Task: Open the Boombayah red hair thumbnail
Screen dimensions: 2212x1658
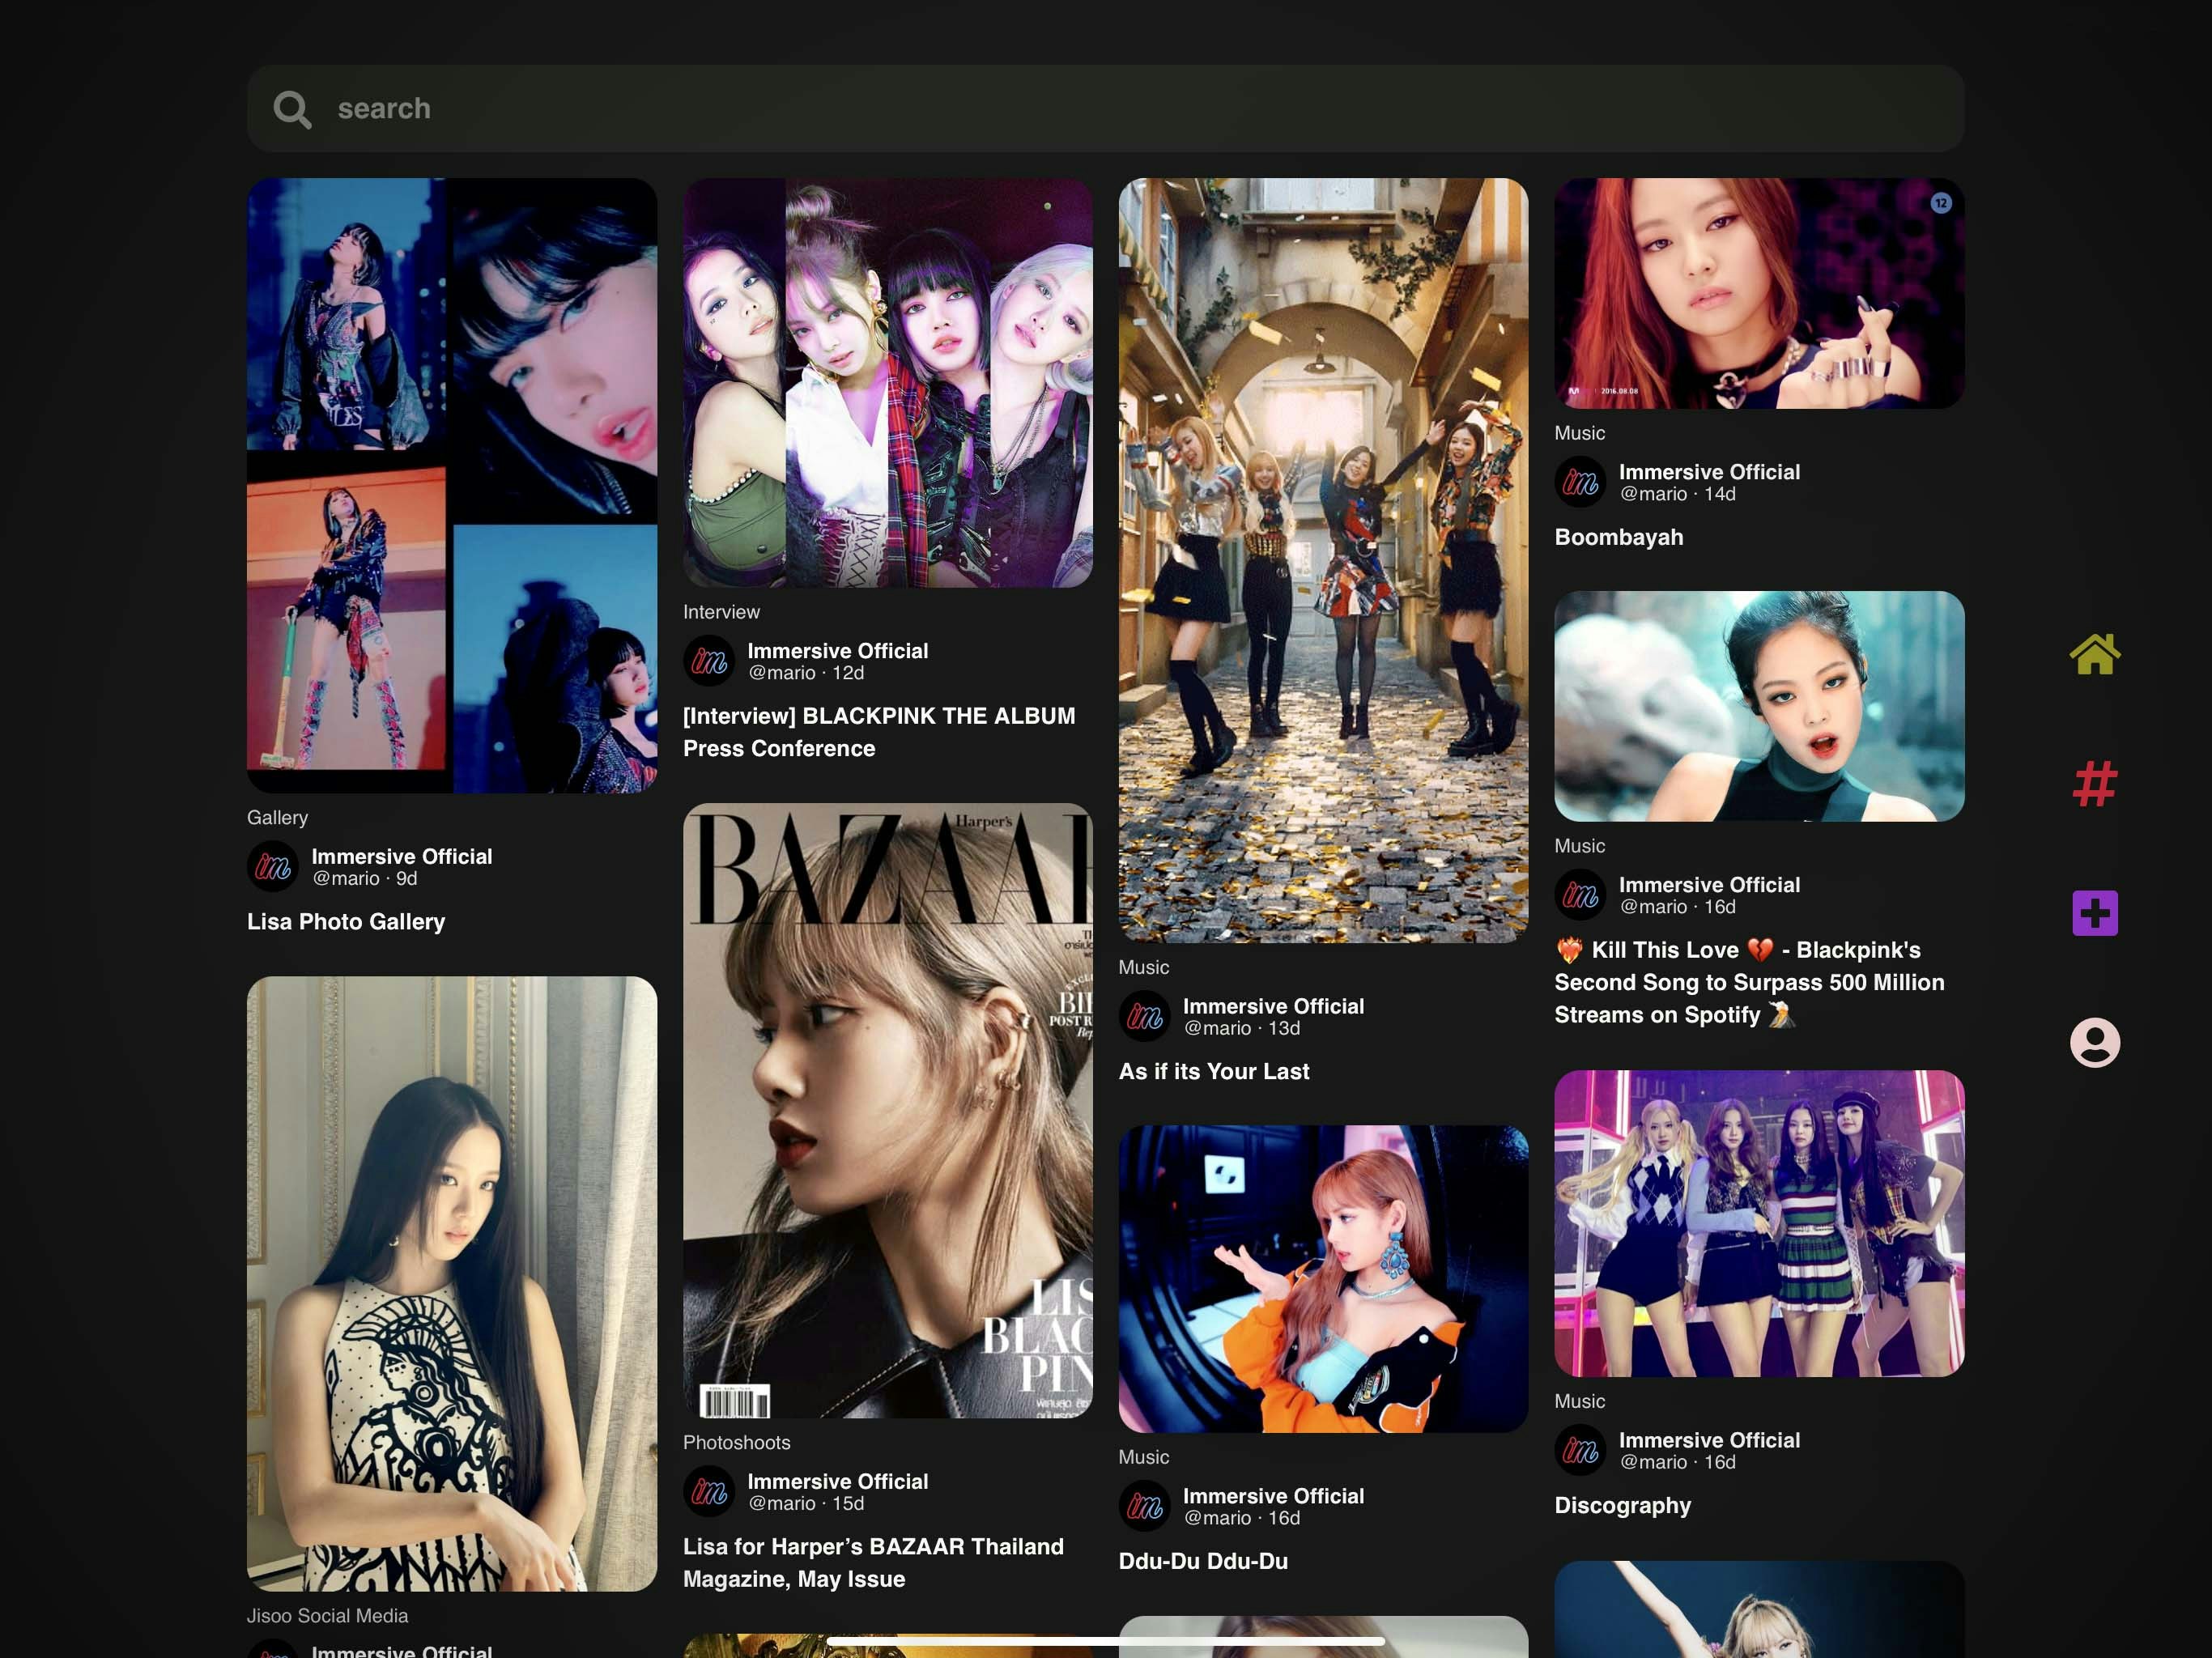Action: click(x=1759, y=293)
